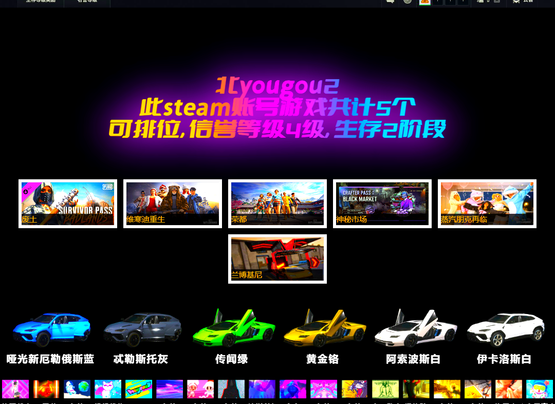This screenshot has height=404, width=555.
Task: Select the purple-blue light streaks icon
Action: point(170,389)
